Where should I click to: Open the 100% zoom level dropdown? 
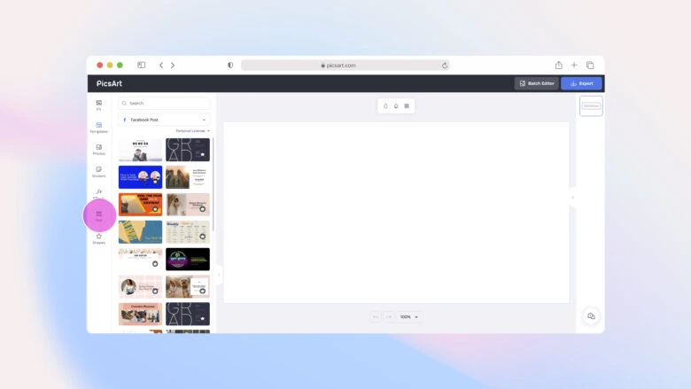coord(409,316)
